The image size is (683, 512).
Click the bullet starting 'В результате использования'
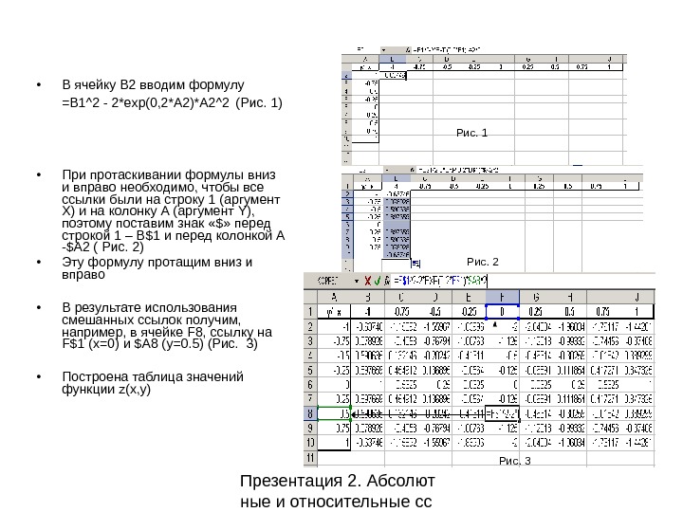[167, 325]
